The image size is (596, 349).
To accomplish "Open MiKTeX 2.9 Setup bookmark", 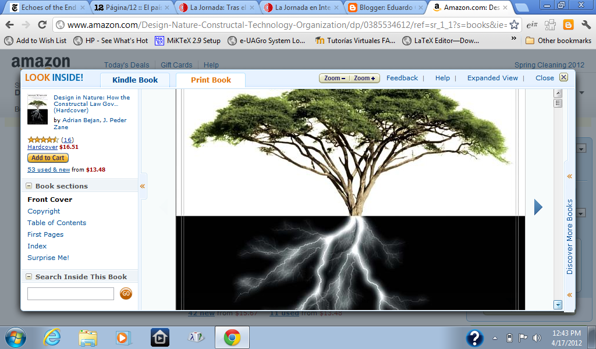I will coord(188,41).
